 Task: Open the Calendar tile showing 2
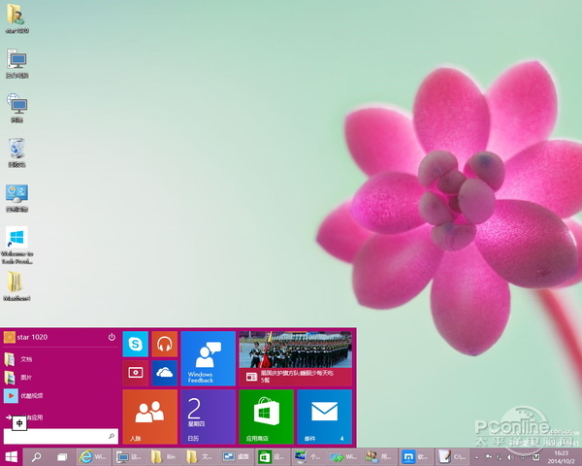209,416
